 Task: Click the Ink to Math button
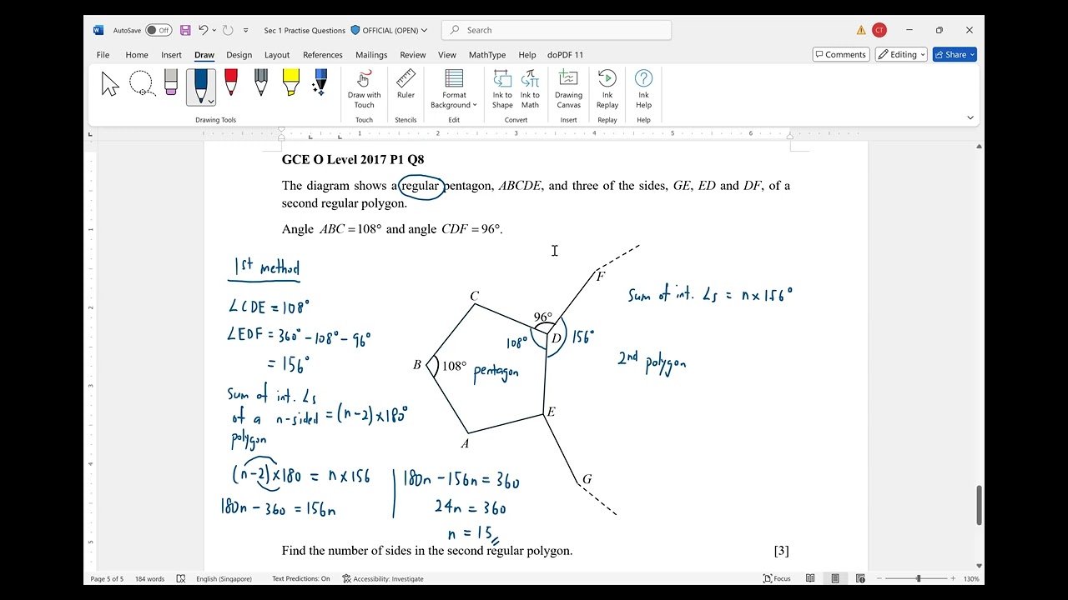530,89
